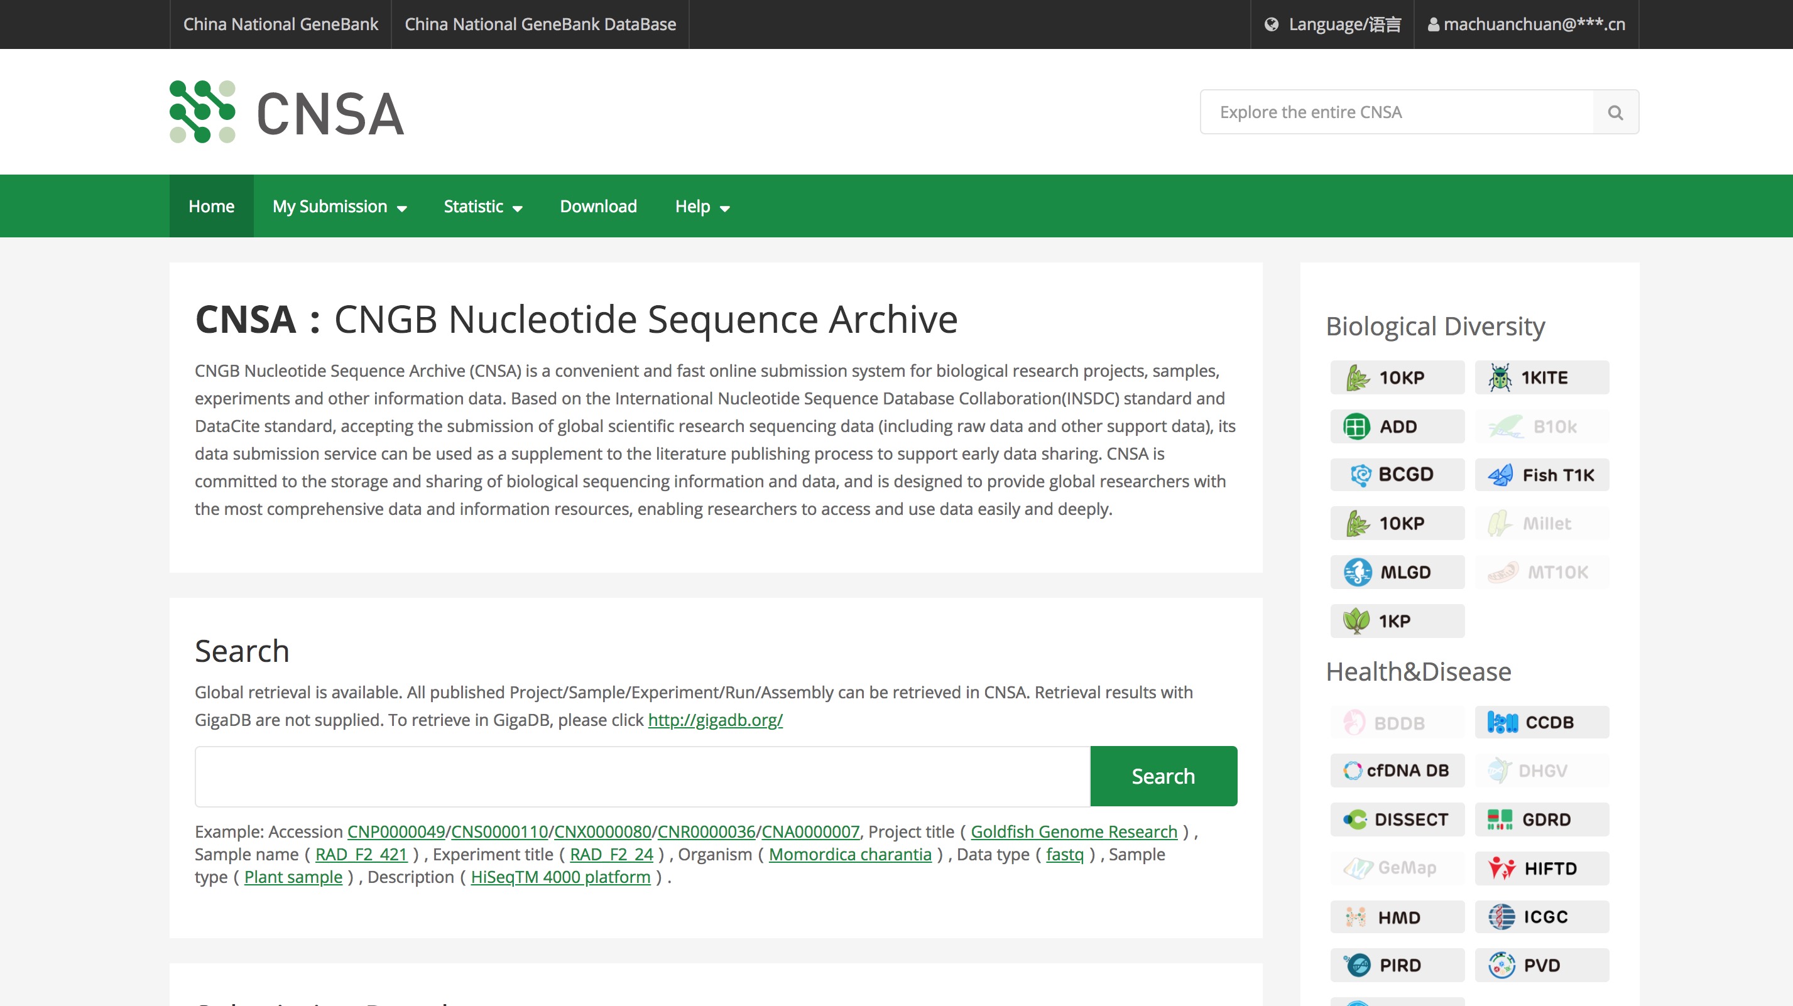This screenshot has width=1793, height=1006.
Task: Open the DHGV database badge
Action: [1542, 771]
